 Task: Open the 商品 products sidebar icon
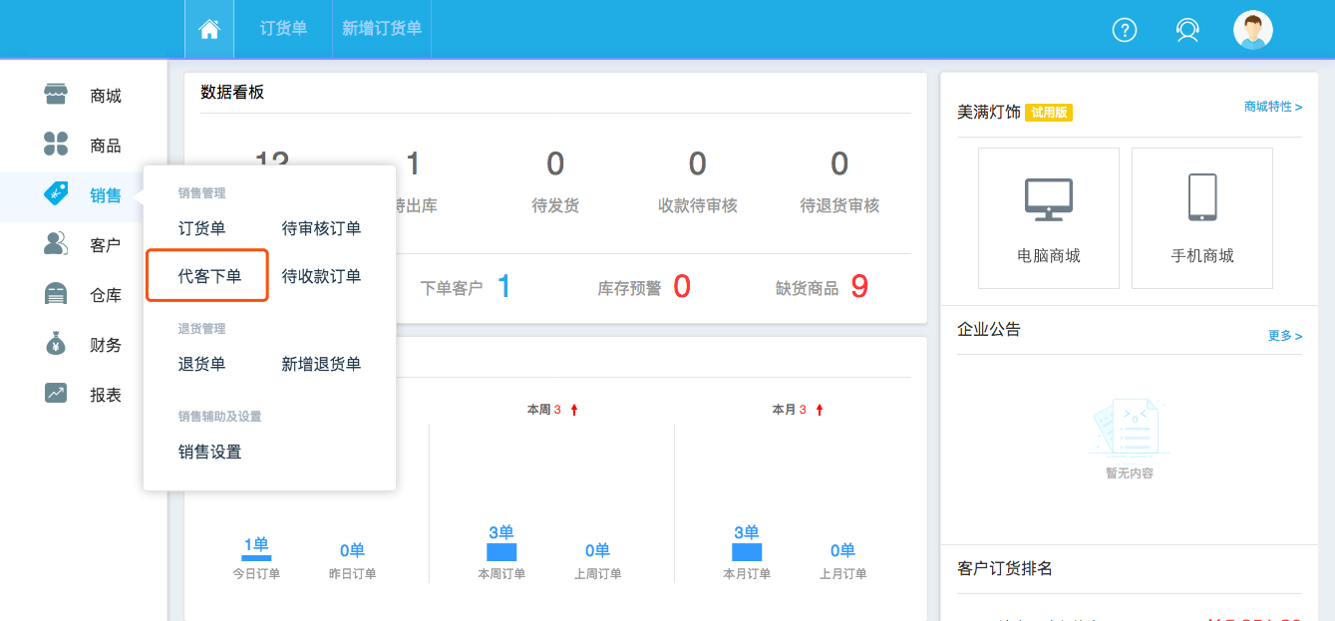tap(56, 145)
